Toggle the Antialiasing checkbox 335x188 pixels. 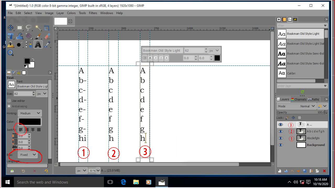pyautogui.click(x=9, y=106)
